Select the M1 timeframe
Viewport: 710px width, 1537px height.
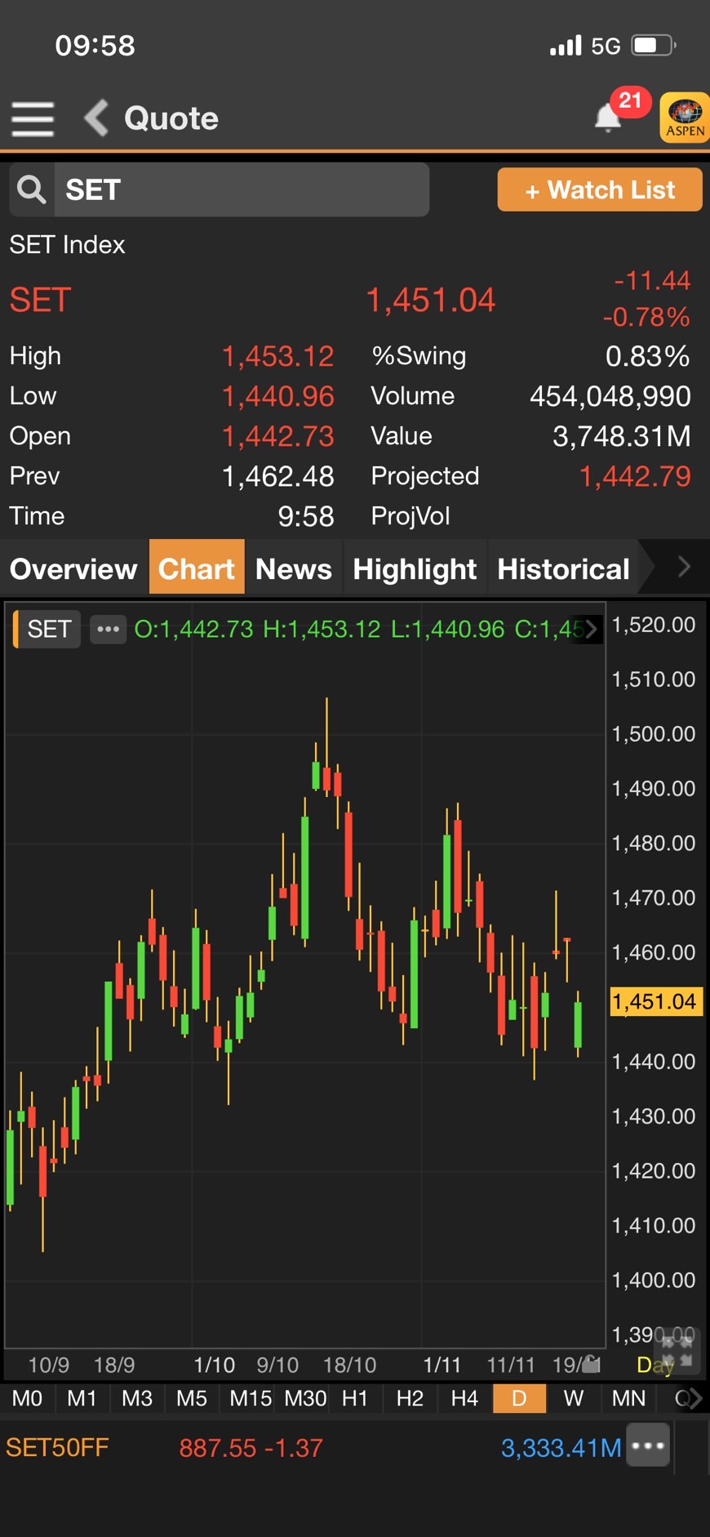[82, 1398]
